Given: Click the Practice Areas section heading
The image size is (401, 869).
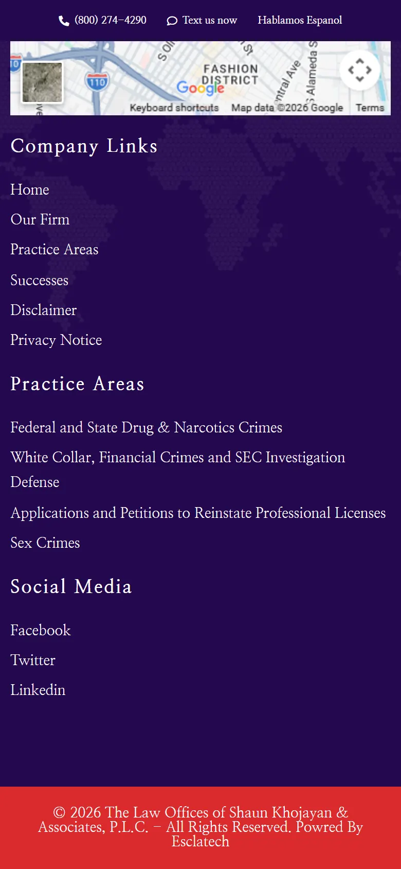Looking at the screenshot, I should [x=78, y=384].
